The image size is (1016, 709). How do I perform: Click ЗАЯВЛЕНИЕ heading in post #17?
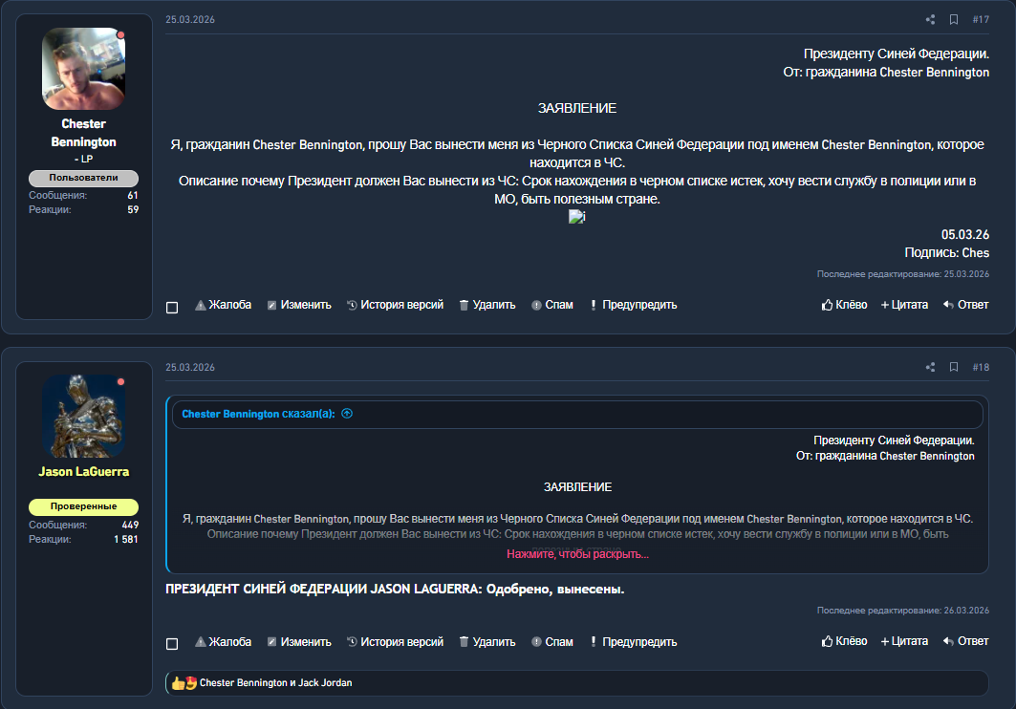coord(576,108)
